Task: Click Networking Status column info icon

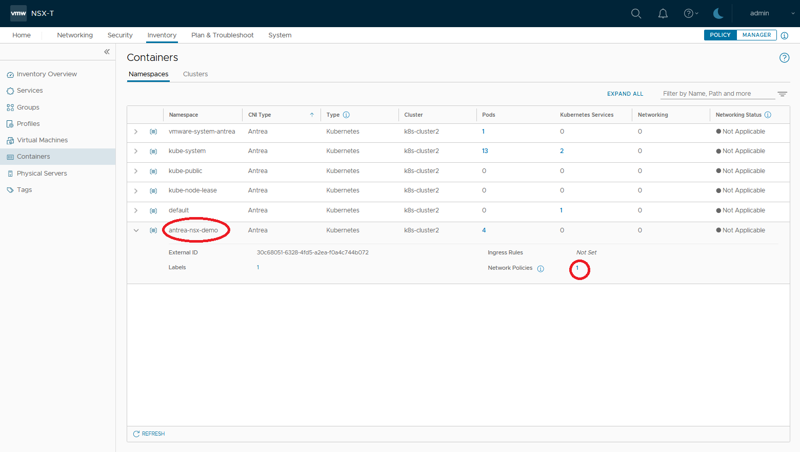Action: click(x=768, y=115)
